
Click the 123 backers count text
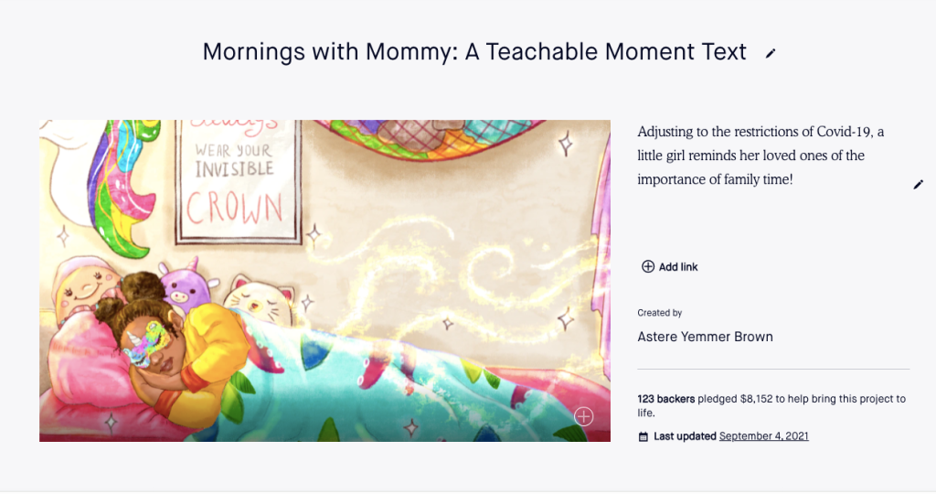point(665,399)
